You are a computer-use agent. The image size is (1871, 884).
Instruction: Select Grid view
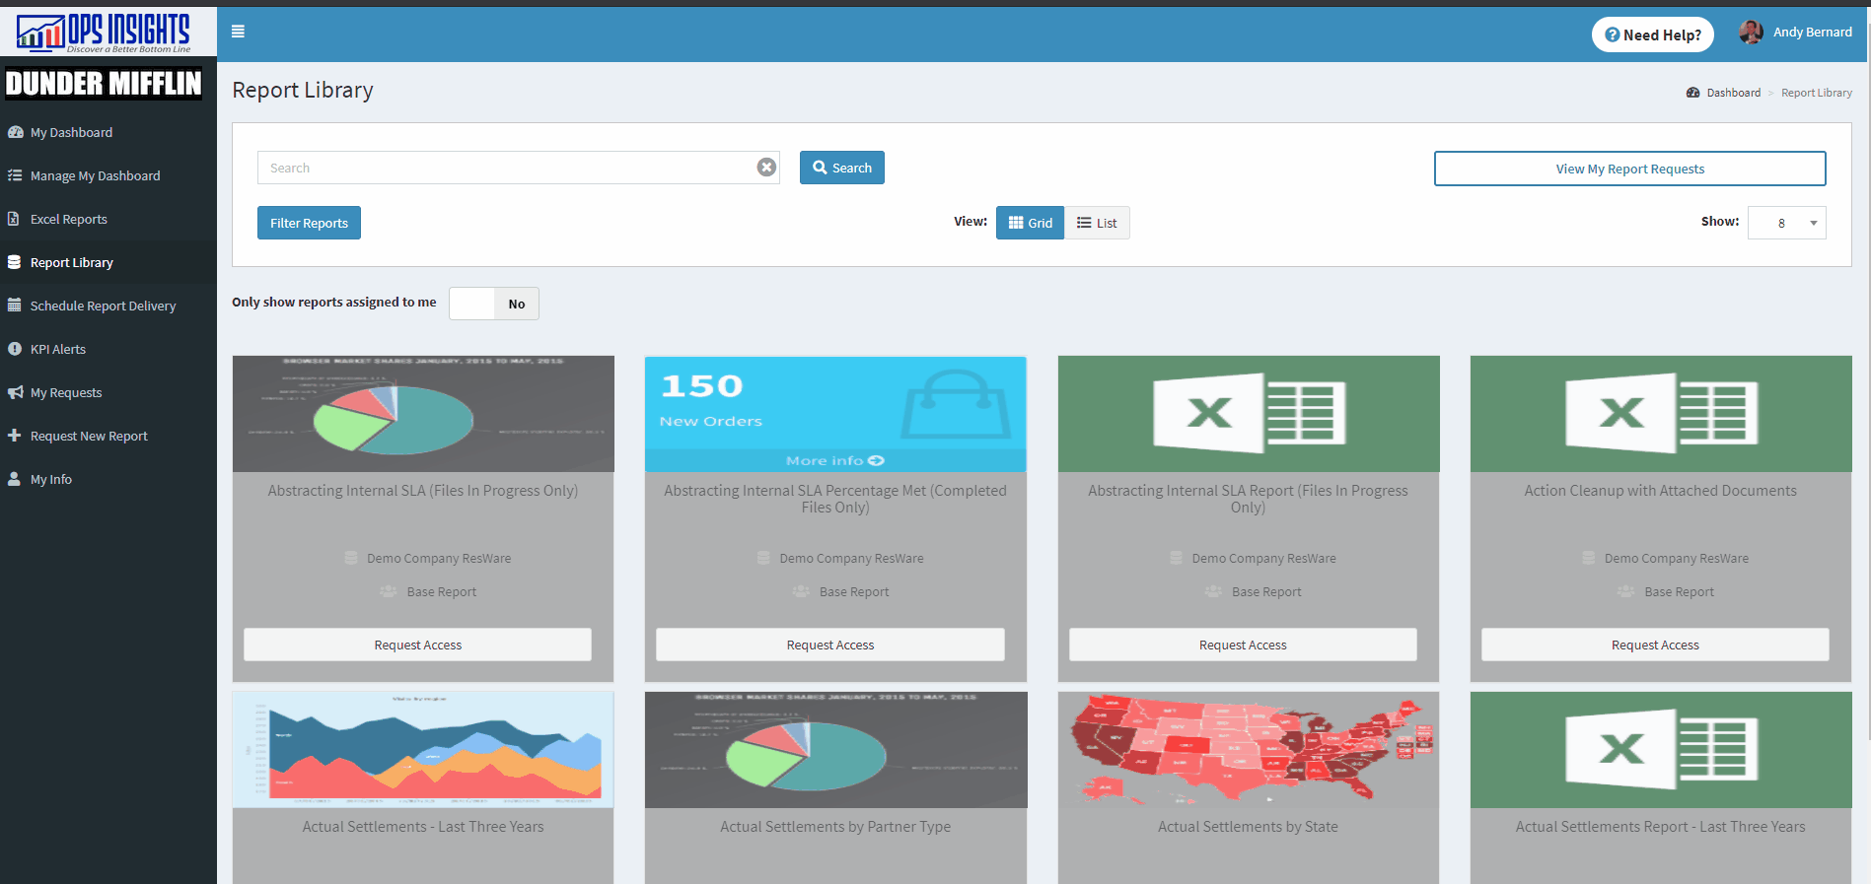(1030, 223)
